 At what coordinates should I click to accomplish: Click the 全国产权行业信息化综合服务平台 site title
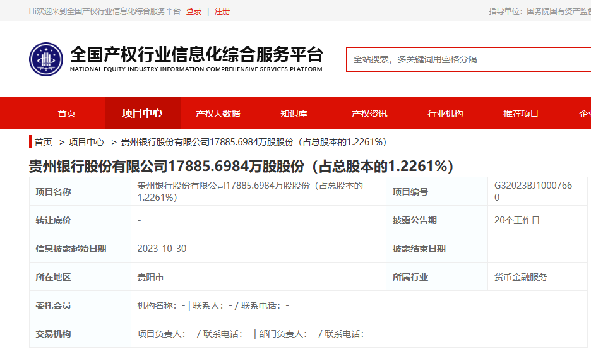[197, 54]
